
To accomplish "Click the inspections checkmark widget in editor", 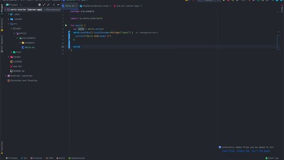I will pos(278,12).
